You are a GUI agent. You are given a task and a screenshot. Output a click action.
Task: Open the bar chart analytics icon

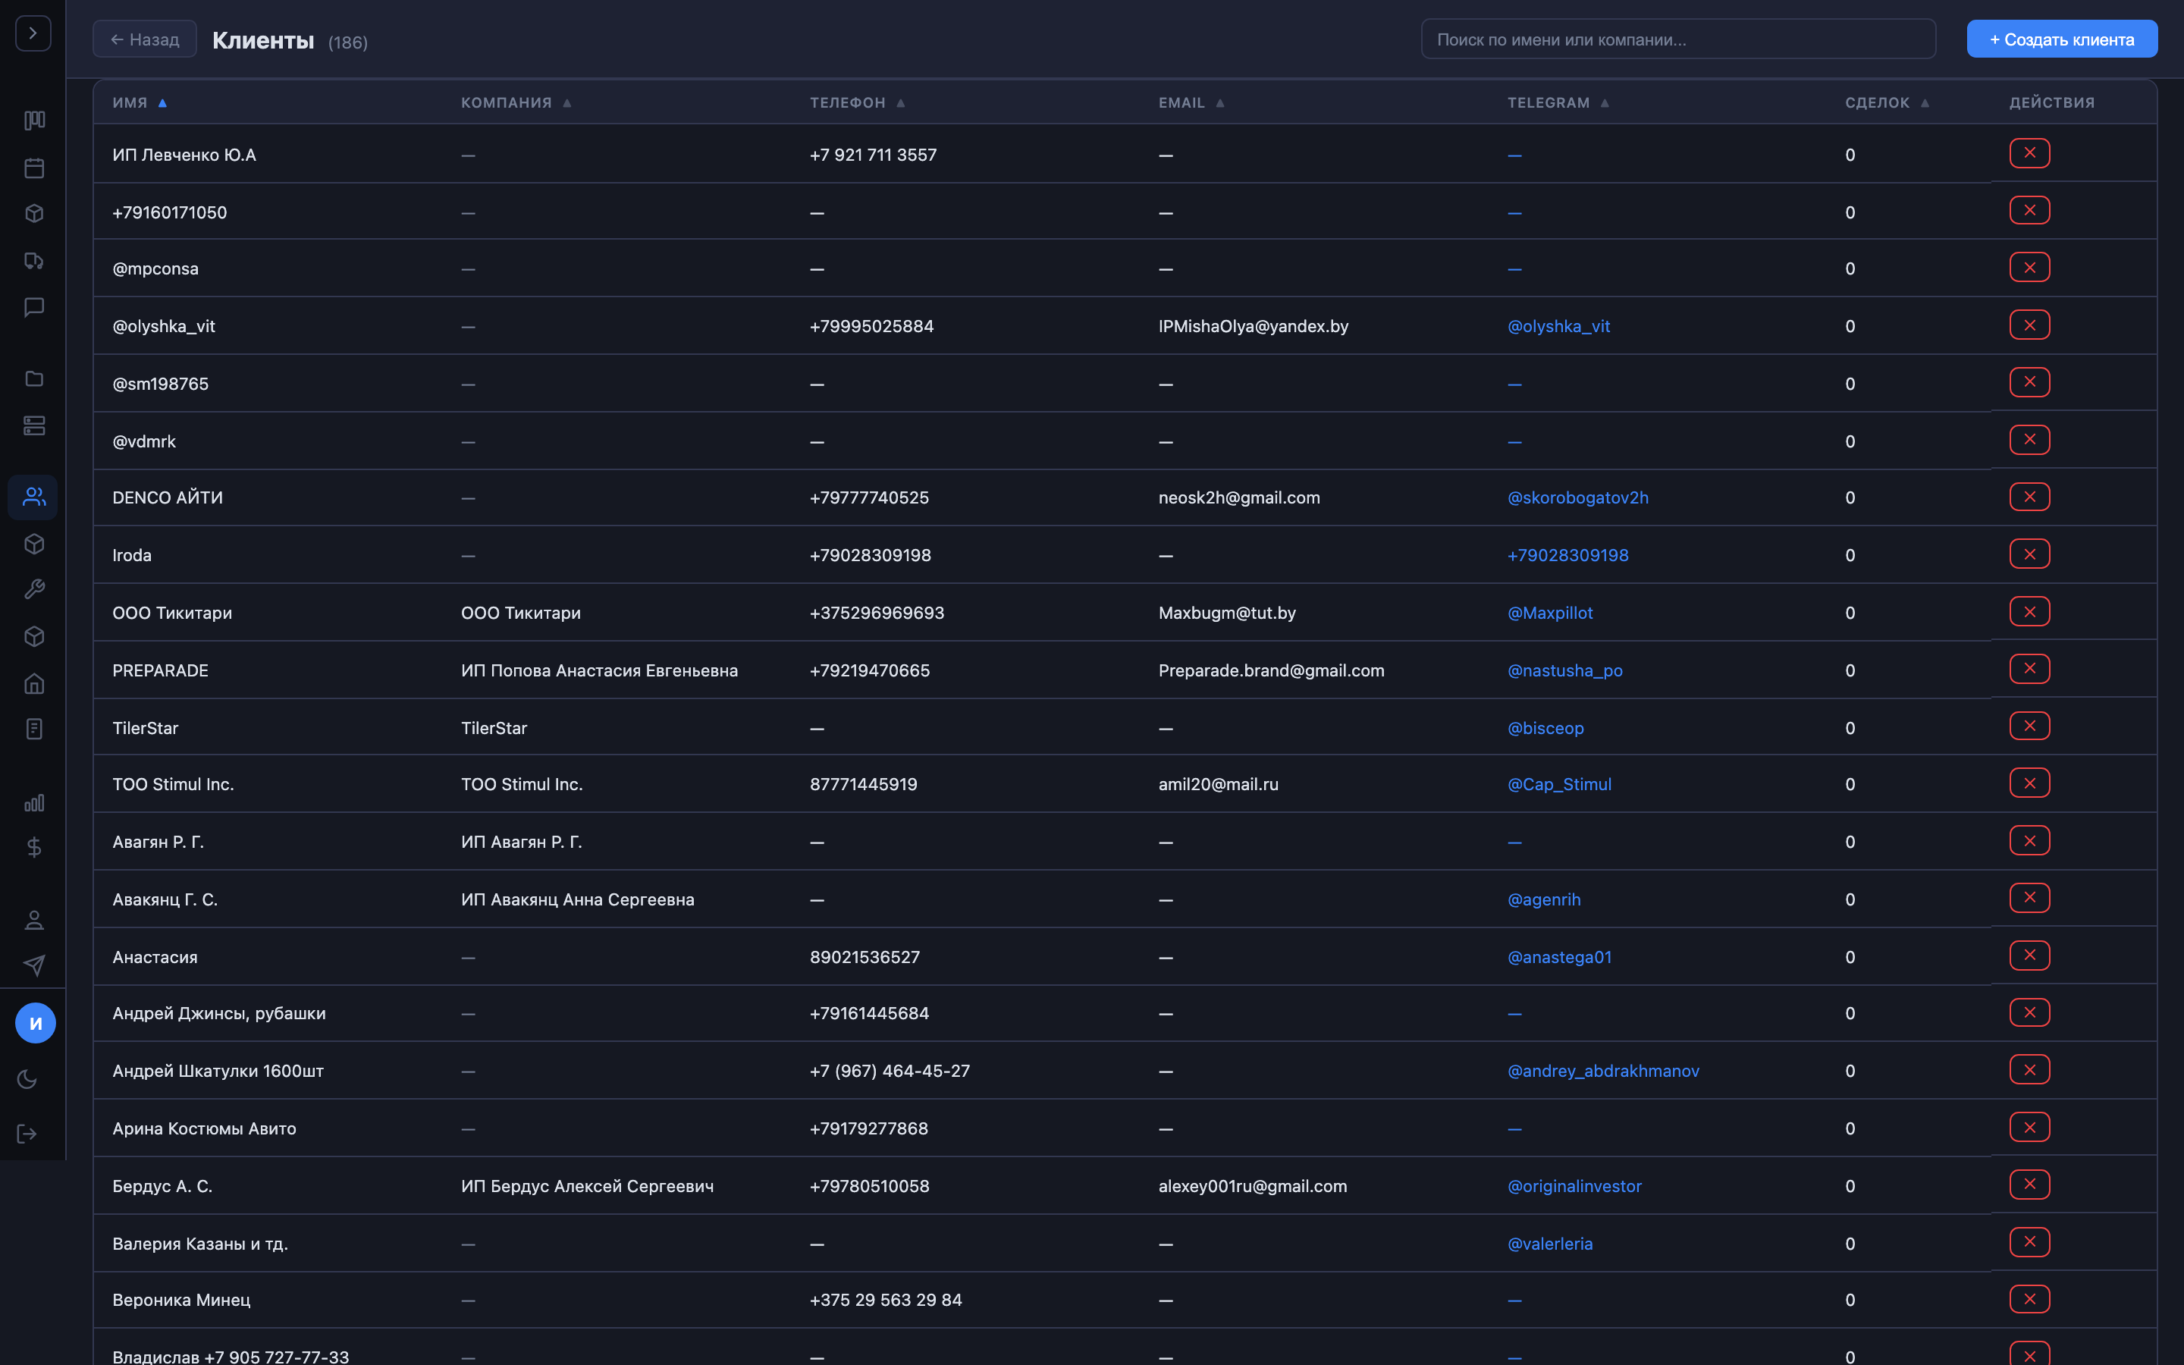coord(34,802)
